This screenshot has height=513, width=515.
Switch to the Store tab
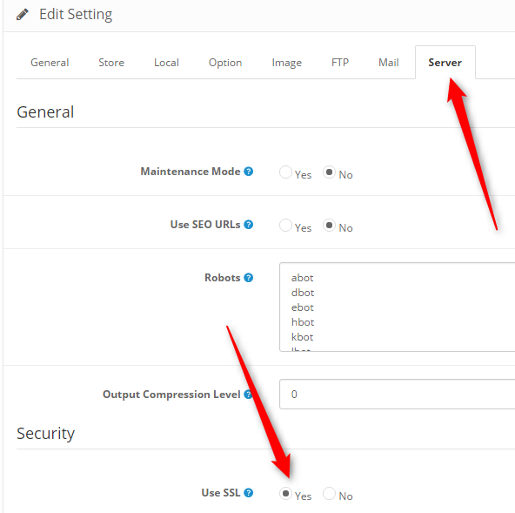tap(111, 63)
